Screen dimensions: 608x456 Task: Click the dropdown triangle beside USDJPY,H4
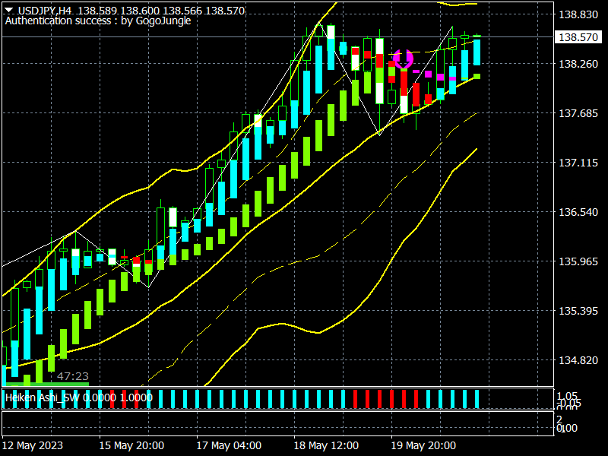click(8, 11)
